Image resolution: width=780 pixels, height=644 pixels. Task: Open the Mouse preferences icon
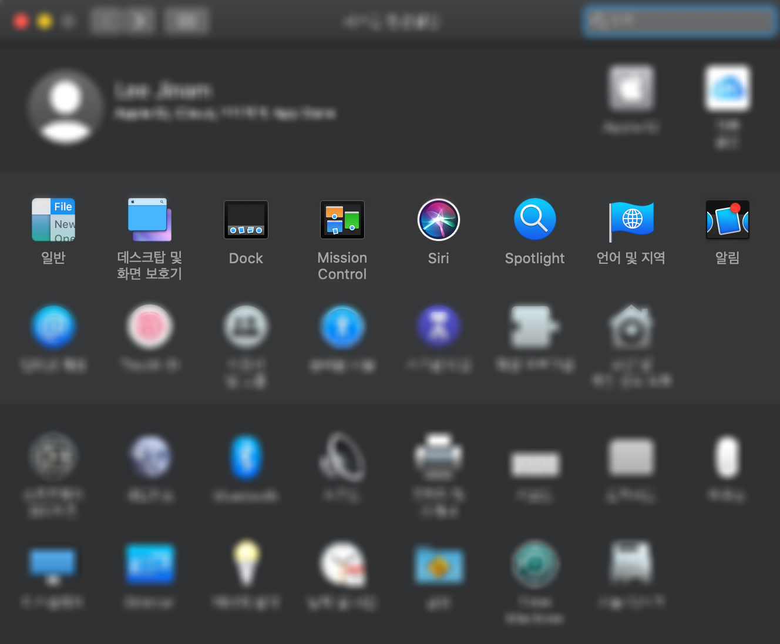coord(728,457)
